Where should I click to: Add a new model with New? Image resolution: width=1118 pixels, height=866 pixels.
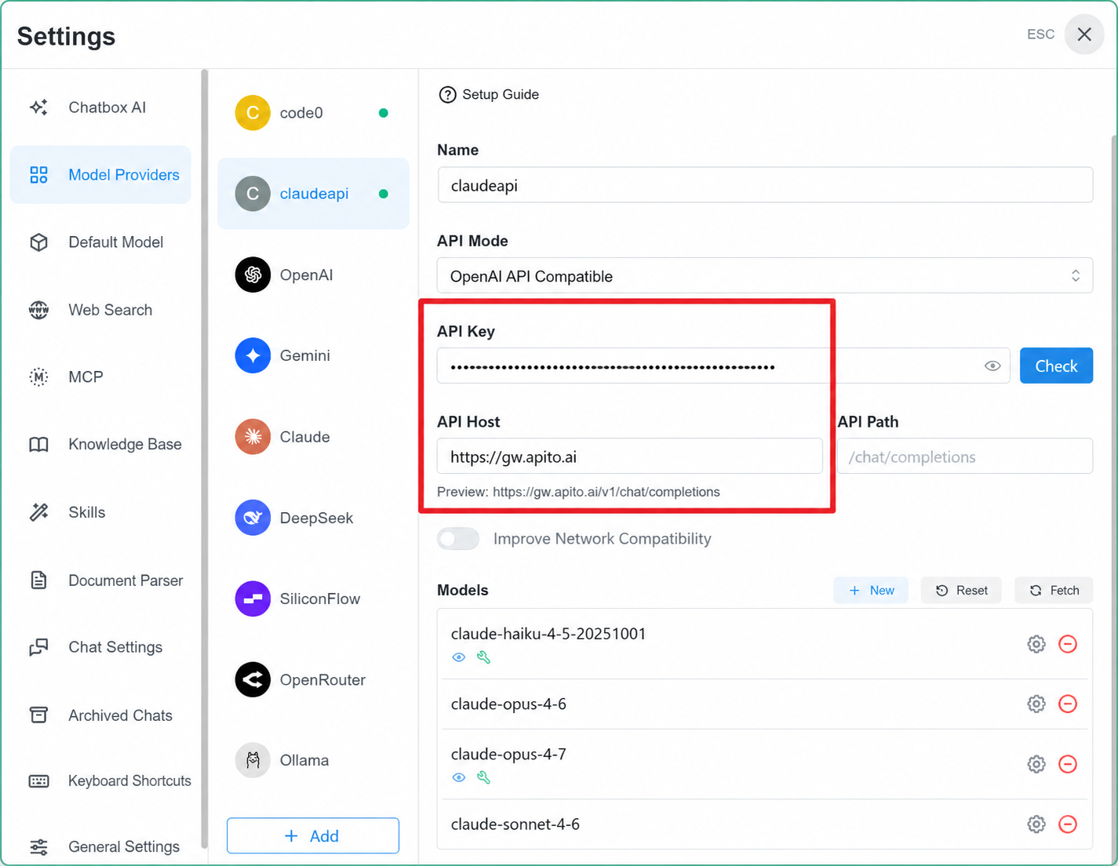click(x=871, y=591)
